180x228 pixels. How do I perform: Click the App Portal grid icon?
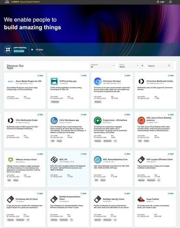pyautogui.click(x=8, y=50)
